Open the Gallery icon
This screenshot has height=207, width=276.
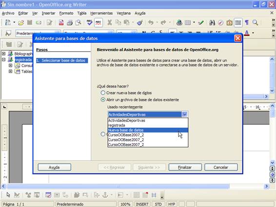pyautogui.click(x=229, y=23)
